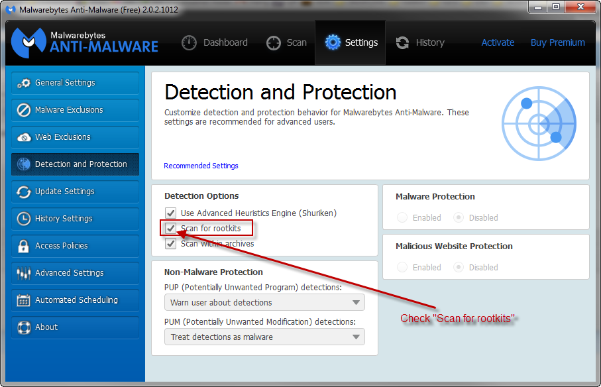Click the Malwarebytes logo in the header
Viewport: 601px width, 387px height.
(x=84, y=42)
